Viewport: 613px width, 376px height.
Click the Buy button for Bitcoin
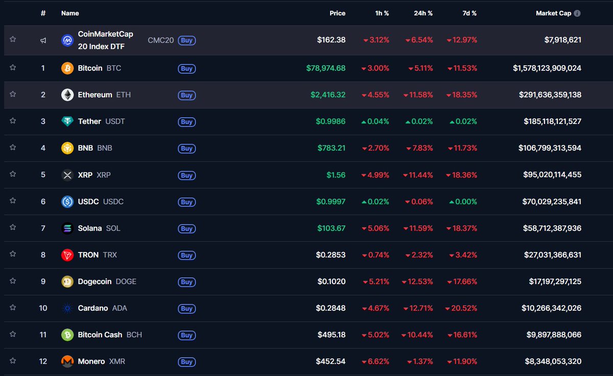point(187,68)
